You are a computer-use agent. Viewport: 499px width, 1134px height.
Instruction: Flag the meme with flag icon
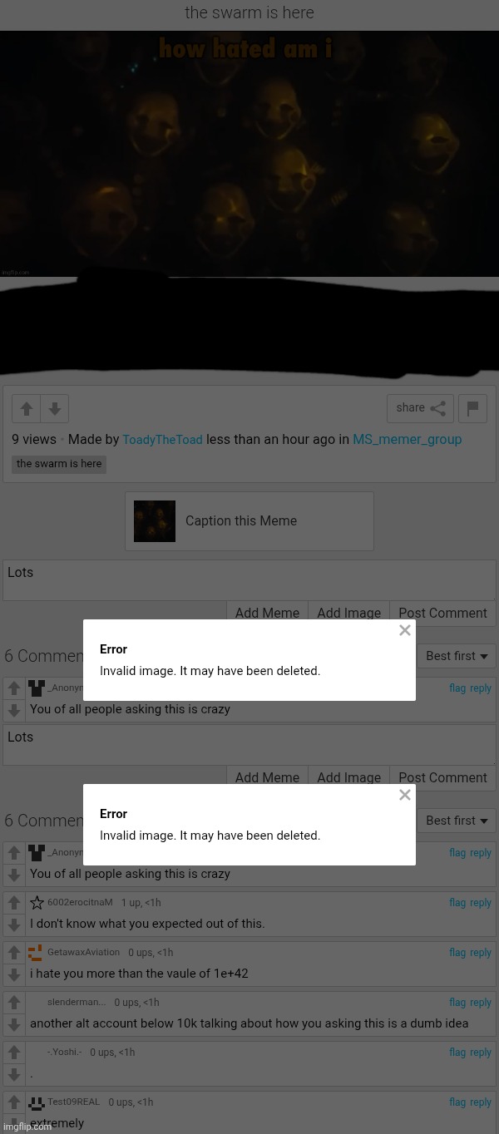coord(472,408)
